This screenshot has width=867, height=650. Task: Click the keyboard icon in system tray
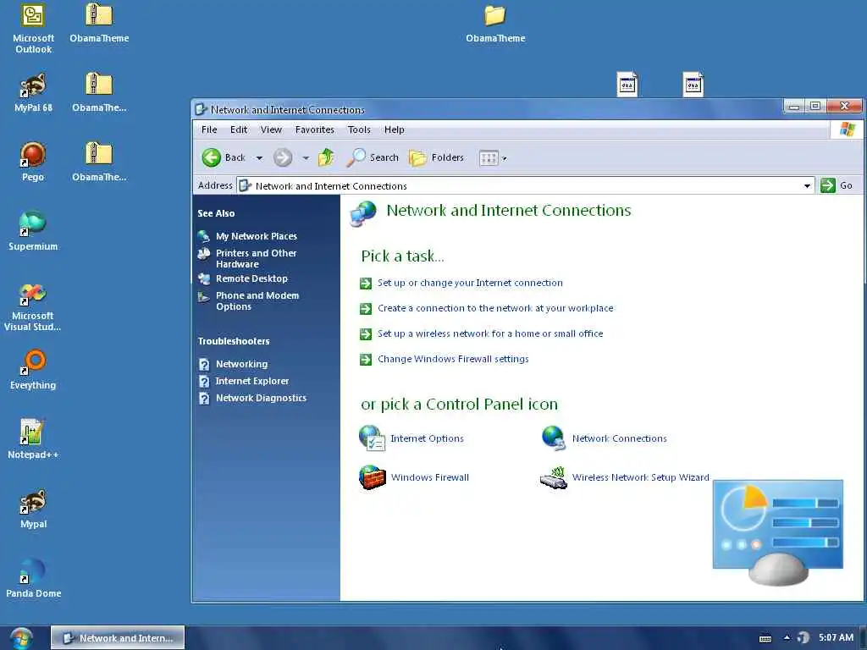click(765, 638)
